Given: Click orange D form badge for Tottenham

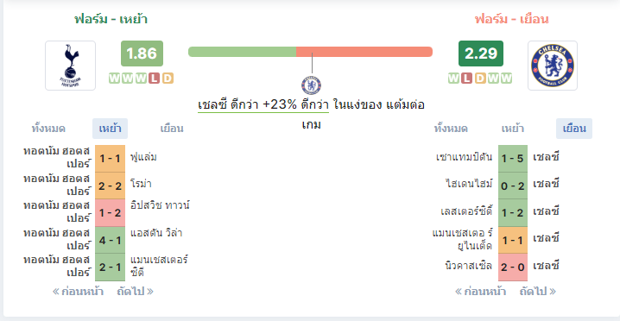Looking at the screenshot, I should (x=168, y=79).
